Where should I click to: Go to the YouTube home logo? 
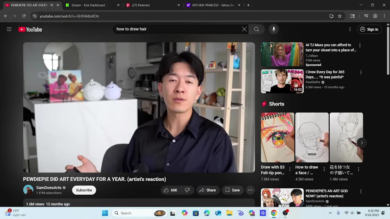coord(30,29)
